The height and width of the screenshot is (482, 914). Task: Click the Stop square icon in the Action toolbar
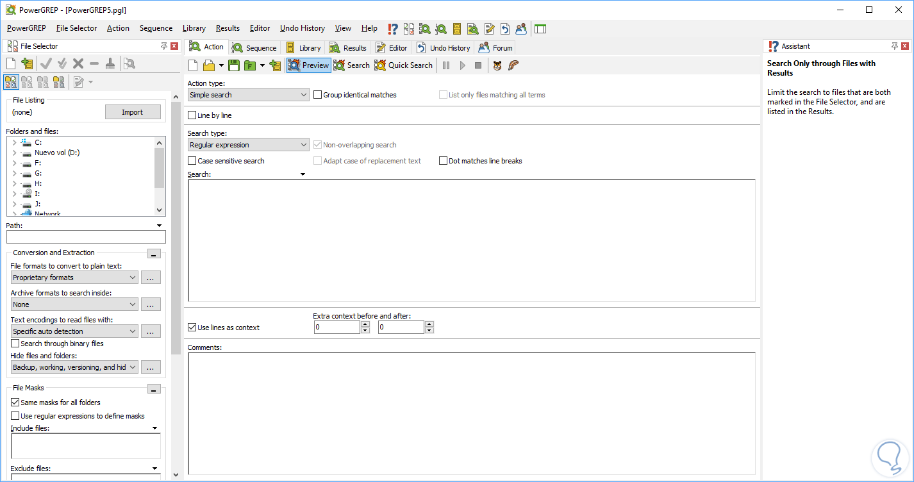pos(478,65)
